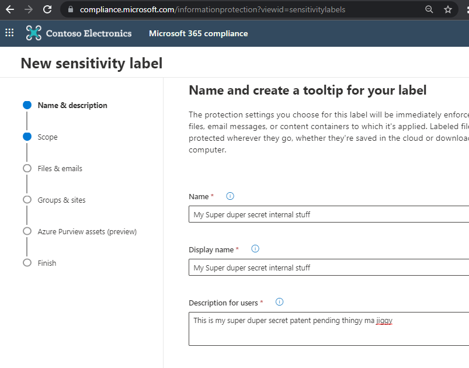Click the zoom magnifier icon in address bar
Viewport: 469px width, 368px height.
point(429,9)
